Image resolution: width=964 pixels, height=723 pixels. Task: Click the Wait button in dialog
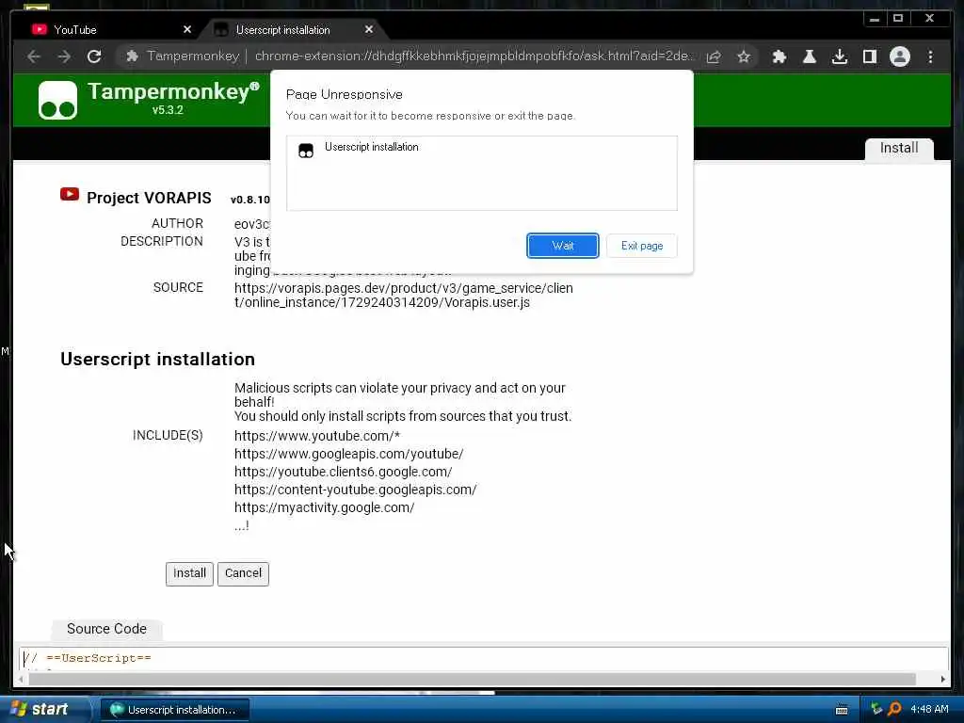click(563, 246)
